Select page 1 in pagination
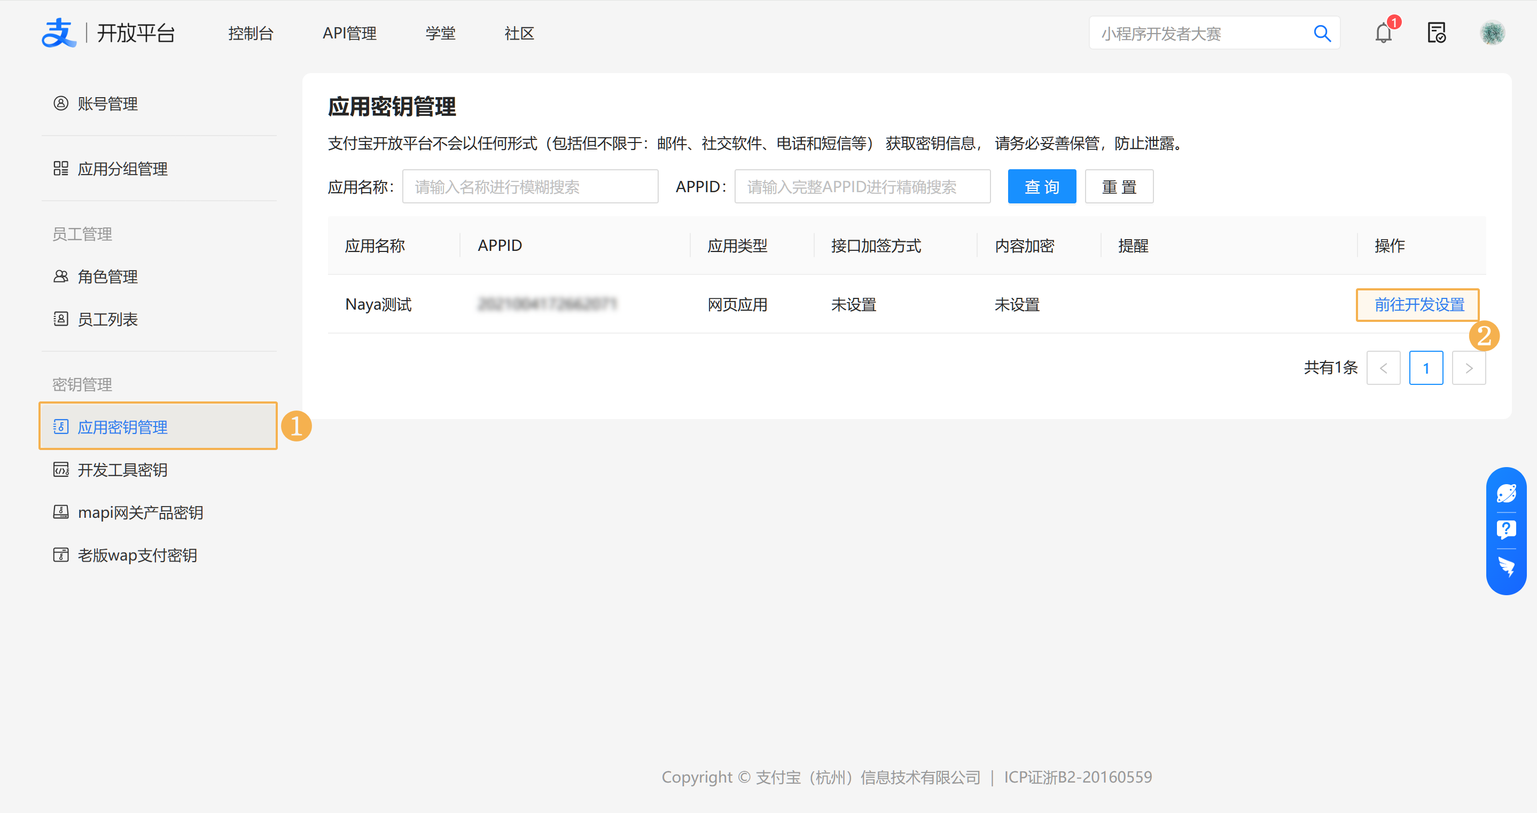 (1425, 368)
